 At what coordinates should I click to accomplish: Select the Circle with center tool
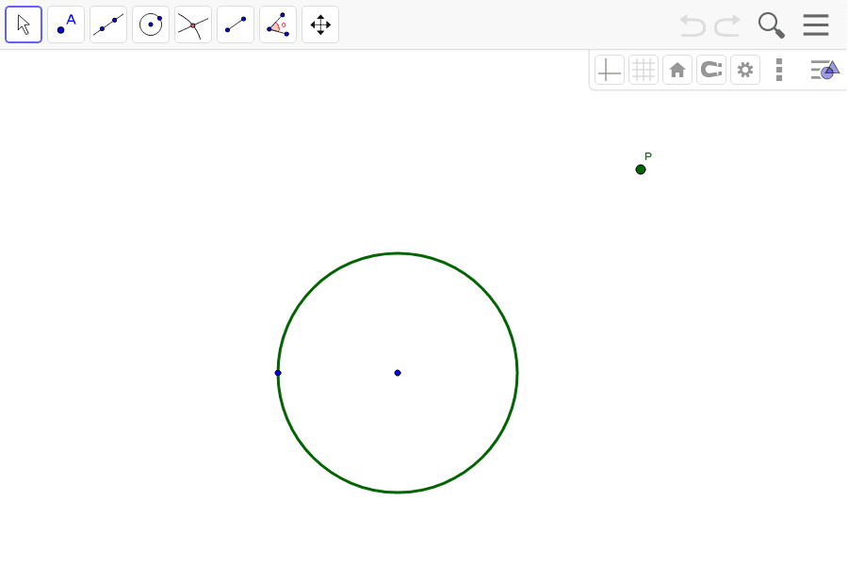click(151, 24)
